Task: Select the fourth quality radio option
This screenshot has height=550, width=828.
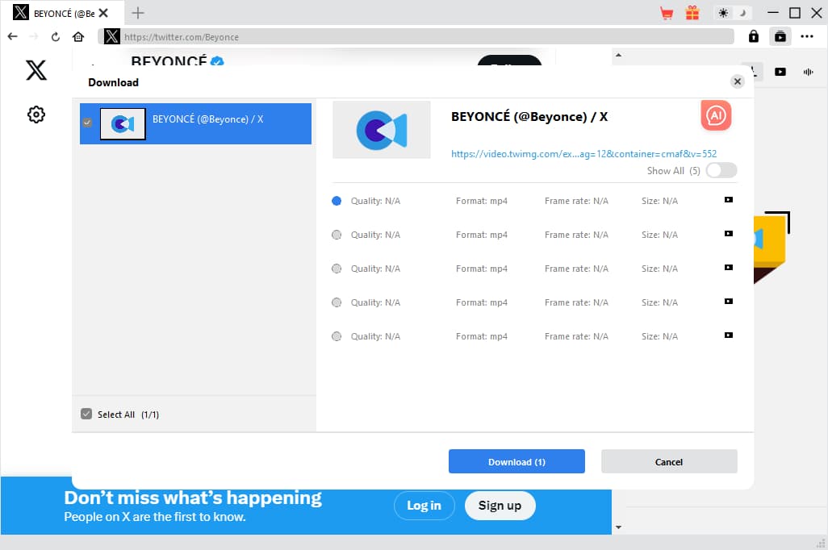Action: [337, 302]
